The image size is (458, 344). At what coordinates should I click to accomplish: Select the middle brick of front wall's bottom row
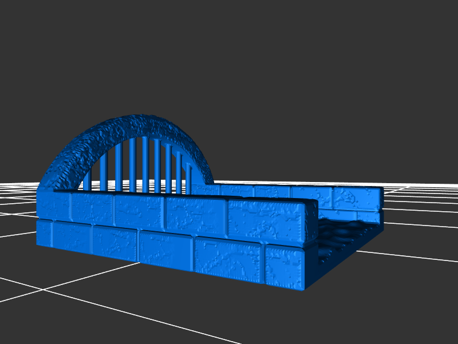(165, 248)
